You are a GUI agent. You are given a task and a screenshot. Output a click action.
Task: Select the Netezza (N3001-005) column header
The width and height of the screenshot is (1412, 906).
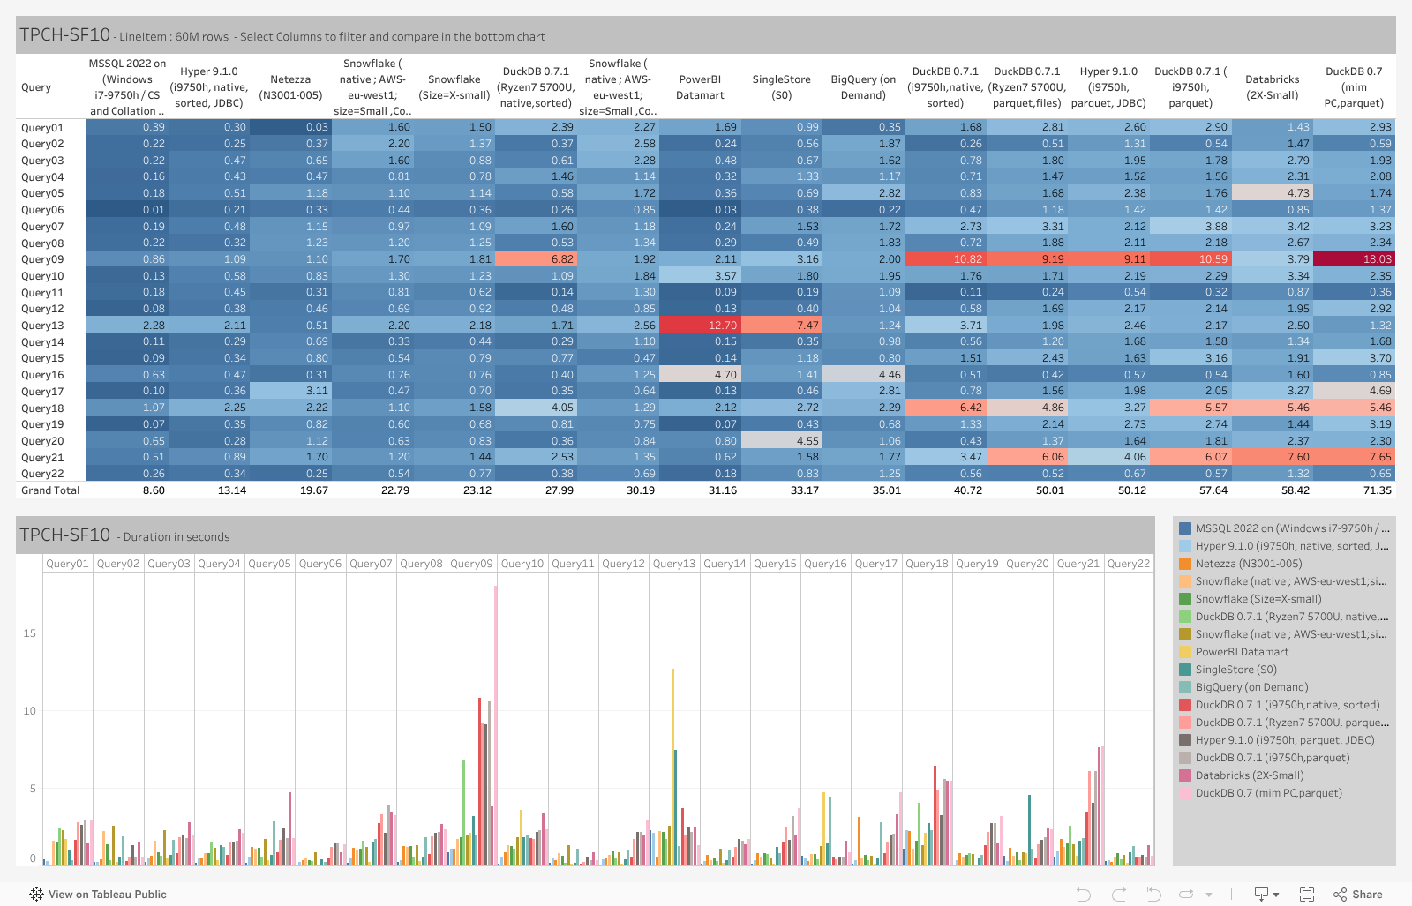(x=290, y=87)
